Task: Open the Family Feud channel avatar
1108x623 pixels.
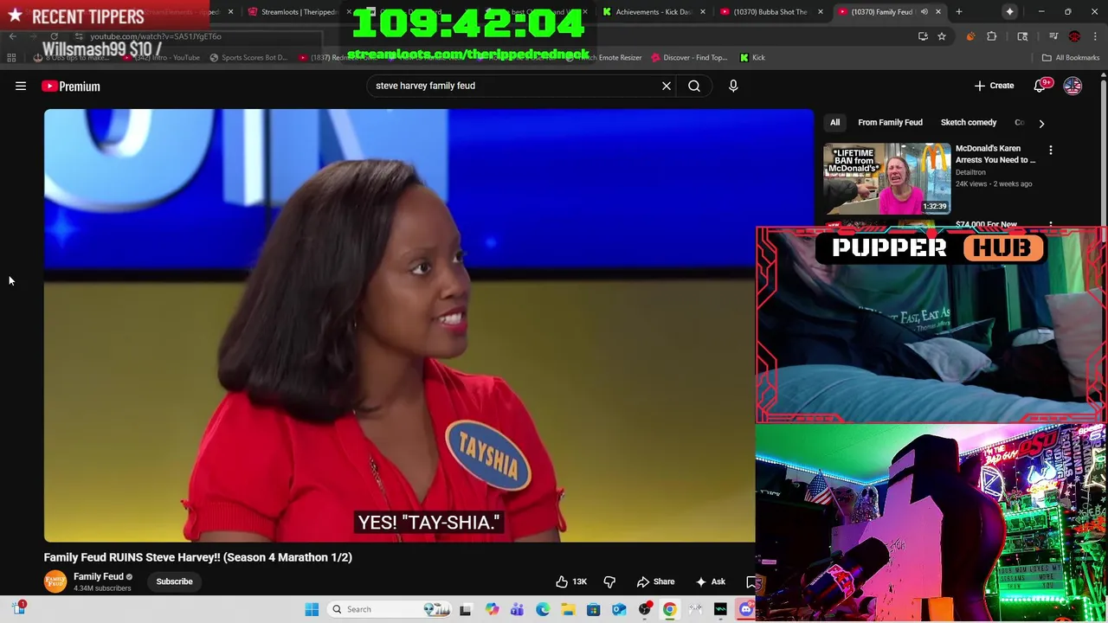Action: click(x=55, y=581)
